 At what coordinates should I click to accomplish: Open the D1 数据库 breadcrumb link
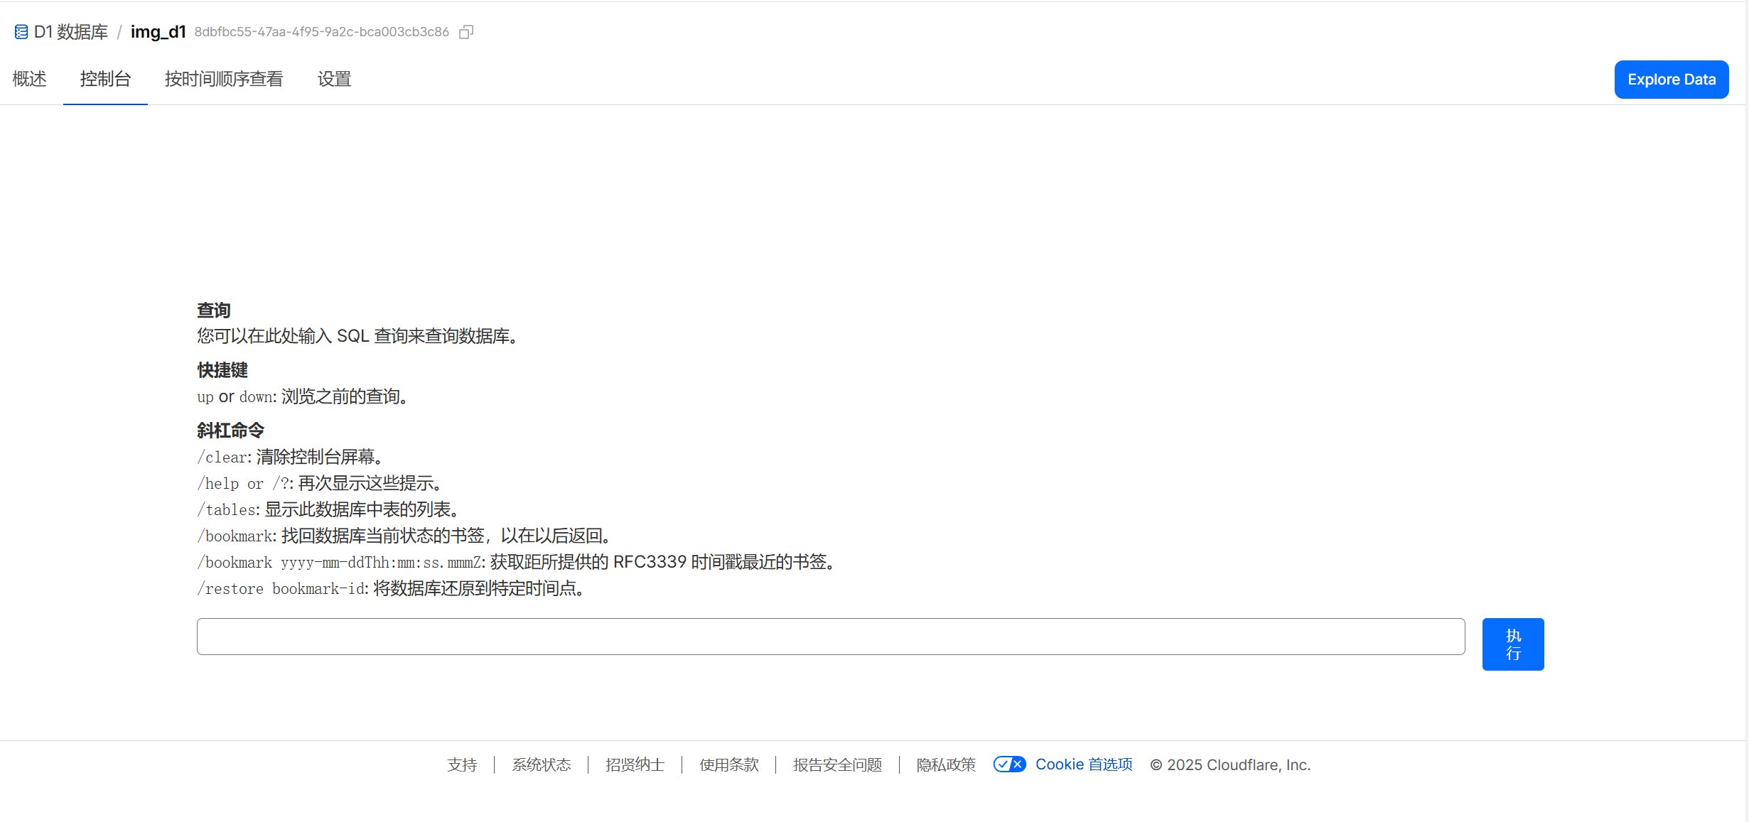point(71,32)
